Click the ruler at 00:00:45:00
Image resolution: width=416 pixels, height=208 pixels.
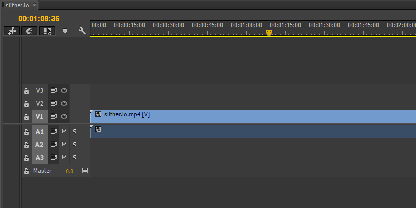pos(207,25)
